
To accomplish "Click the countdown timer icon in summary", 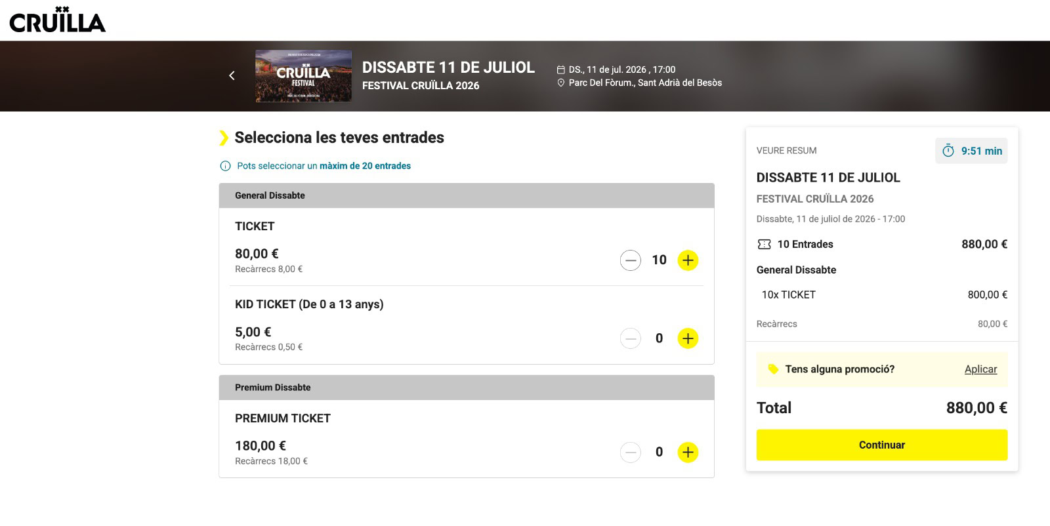I will pos(948,151).
